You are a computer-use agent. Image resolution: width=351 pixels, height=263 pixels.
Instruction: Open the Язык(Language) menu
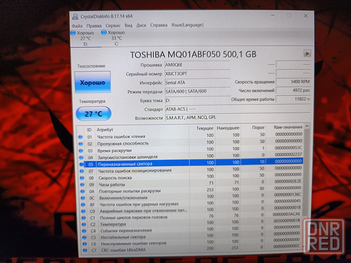[x=187, y=25]
